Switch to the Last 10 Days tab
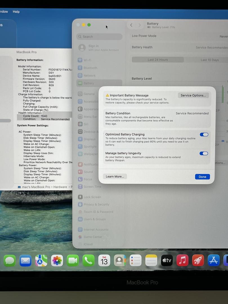The width and height of the screenshot is (228, 304). point(210,60)
